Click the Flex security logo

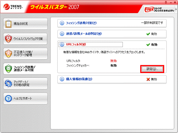coord(149,9)
